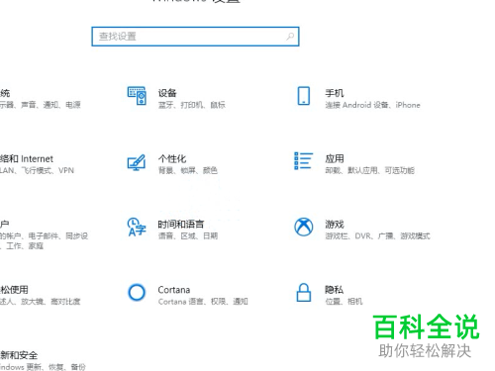The height and width of the screenshot is (371, 495).
Task: Click the magnifier icon in search box
Action: tap(290, 37)
